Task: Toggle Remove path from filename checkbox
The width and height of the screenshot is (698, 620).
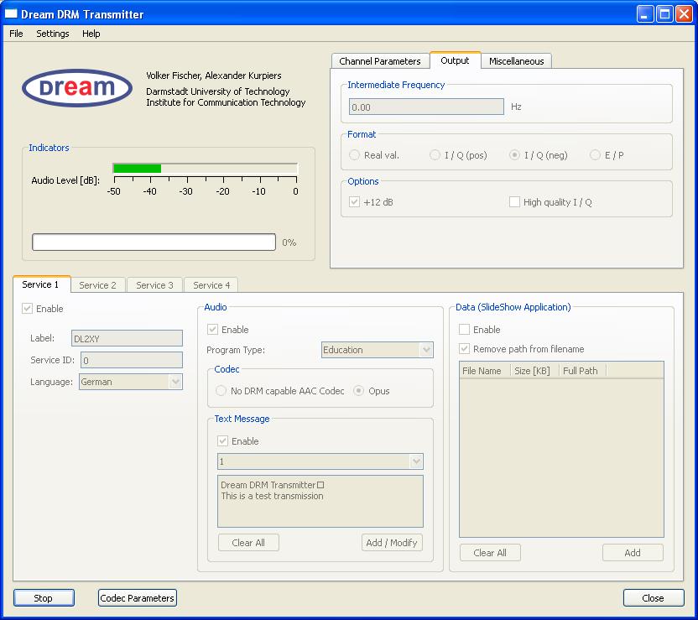Action: 464,349
